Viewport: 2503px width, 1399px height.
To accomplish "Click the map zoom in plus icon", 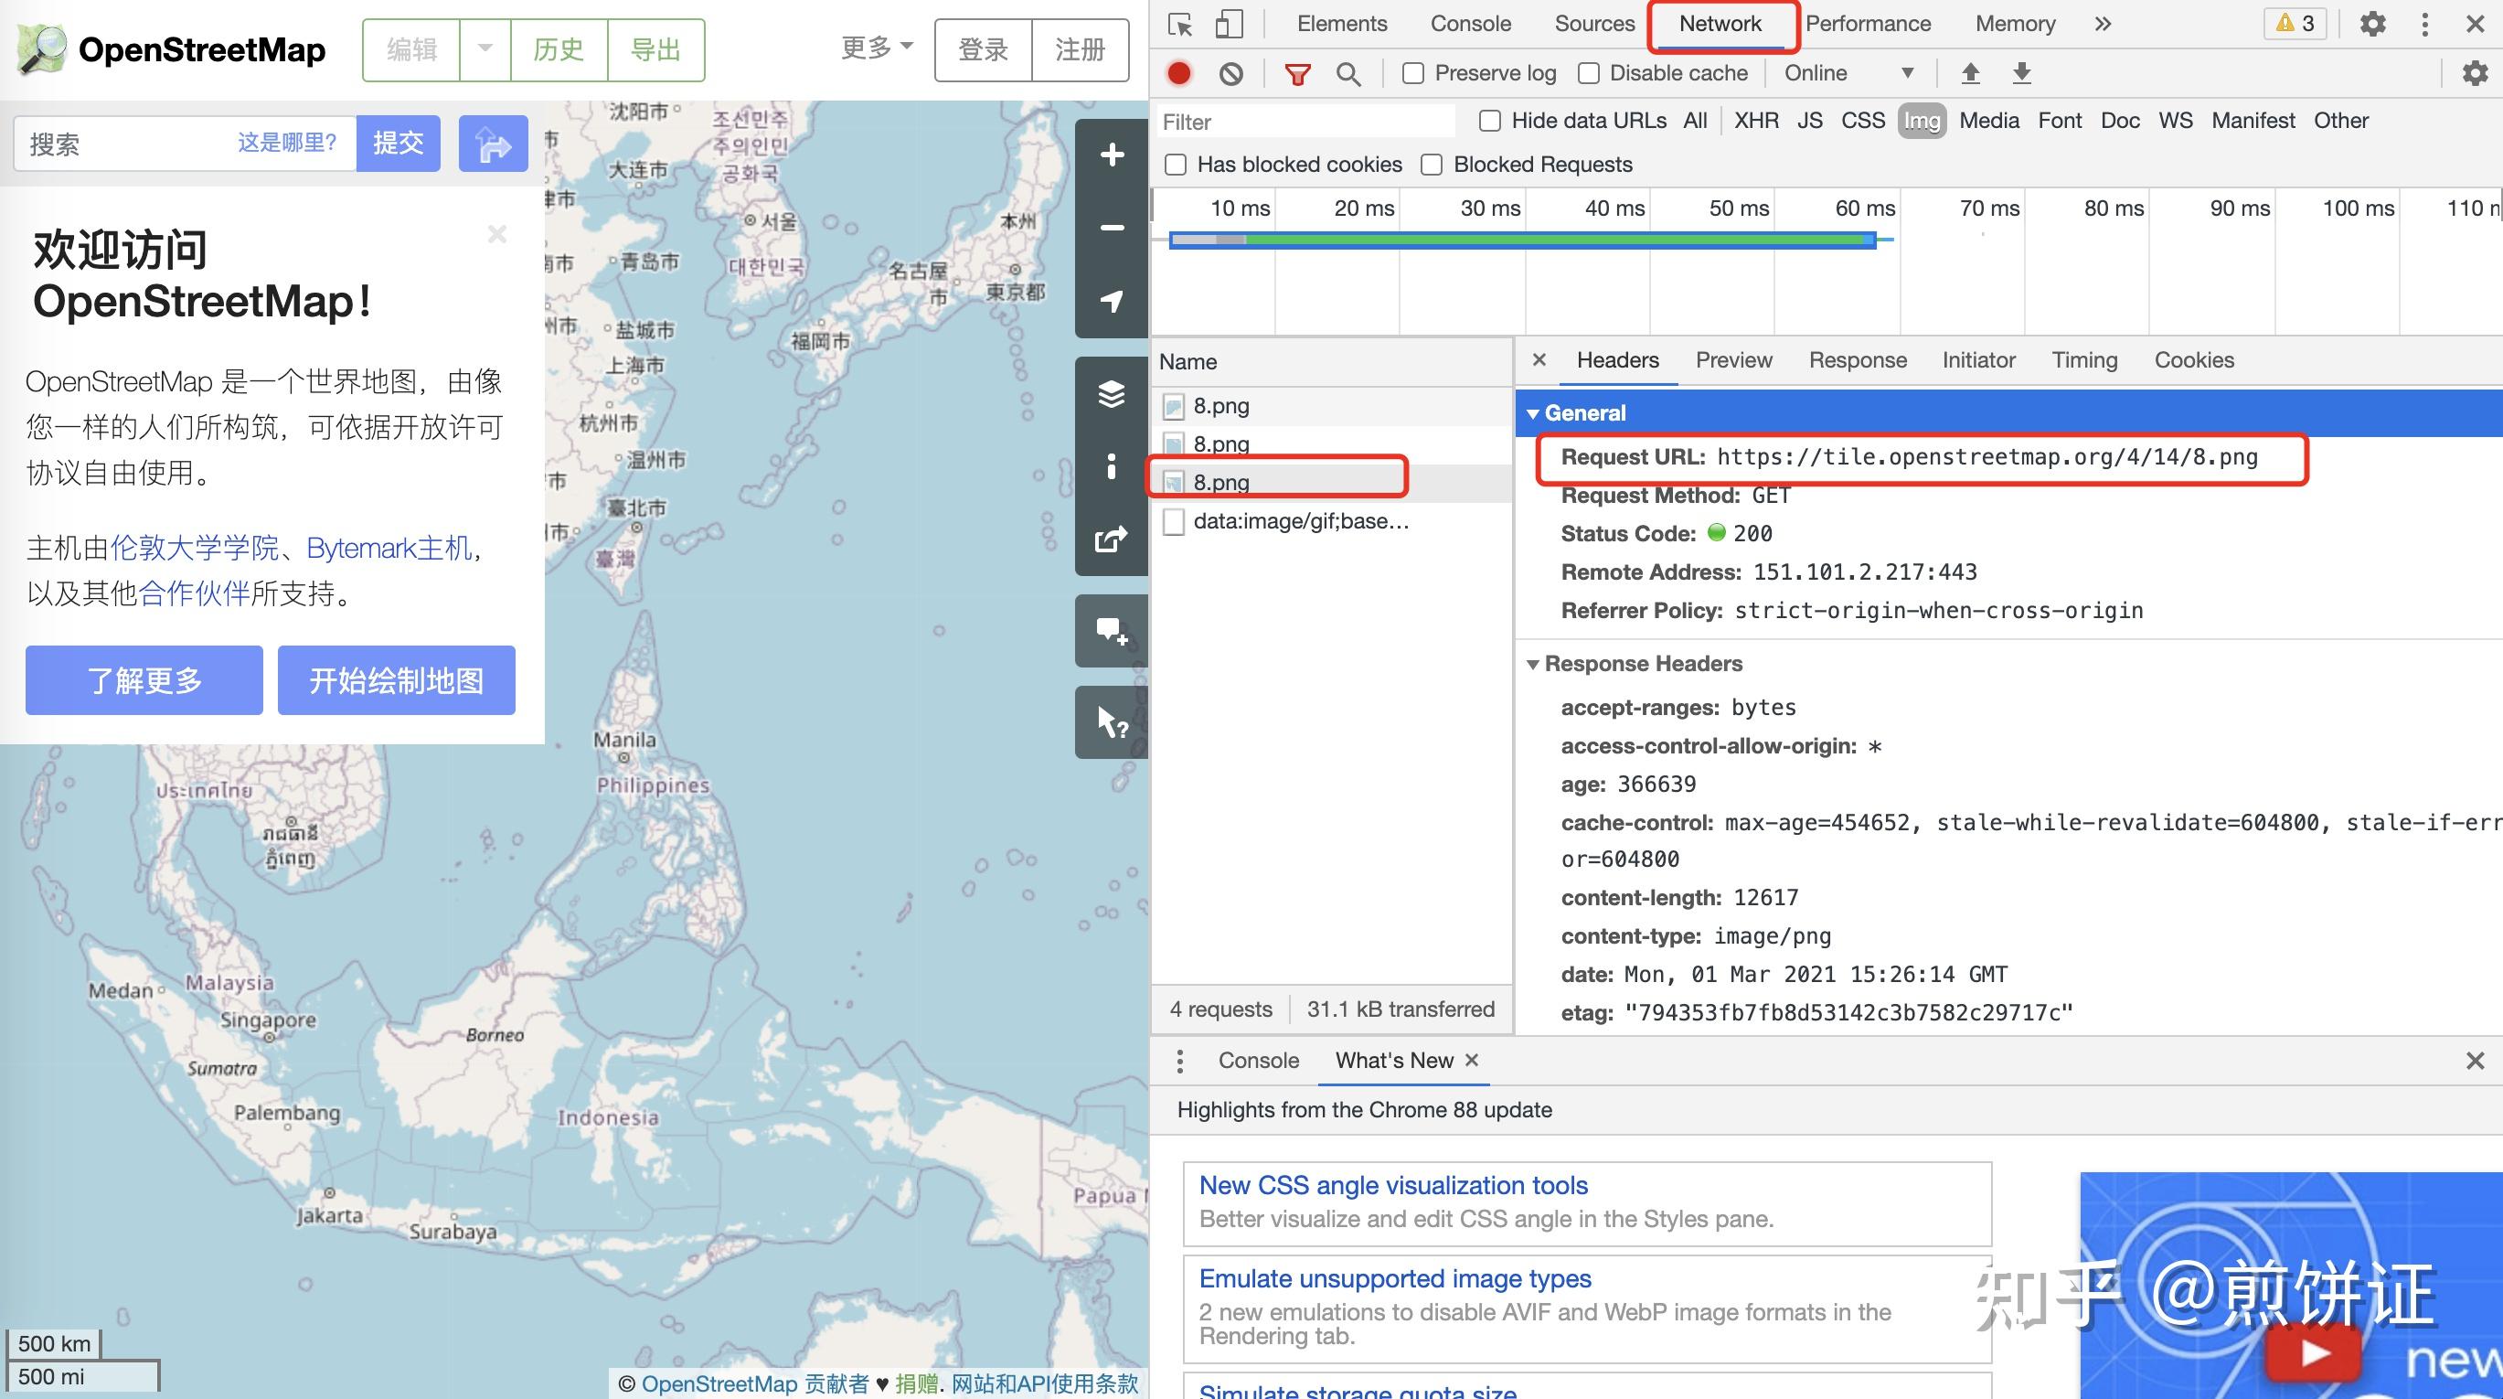I will (x=1112, y=155).
